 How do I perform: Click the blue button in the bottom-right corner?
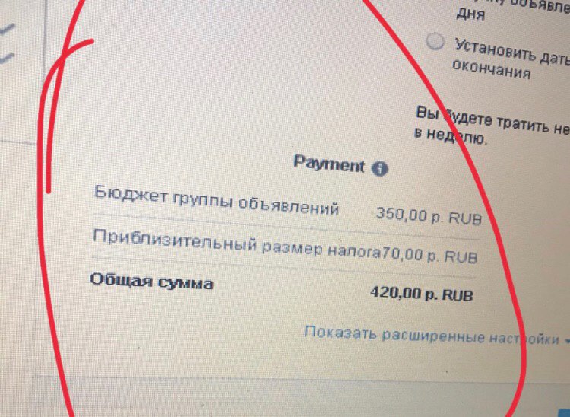564,412
